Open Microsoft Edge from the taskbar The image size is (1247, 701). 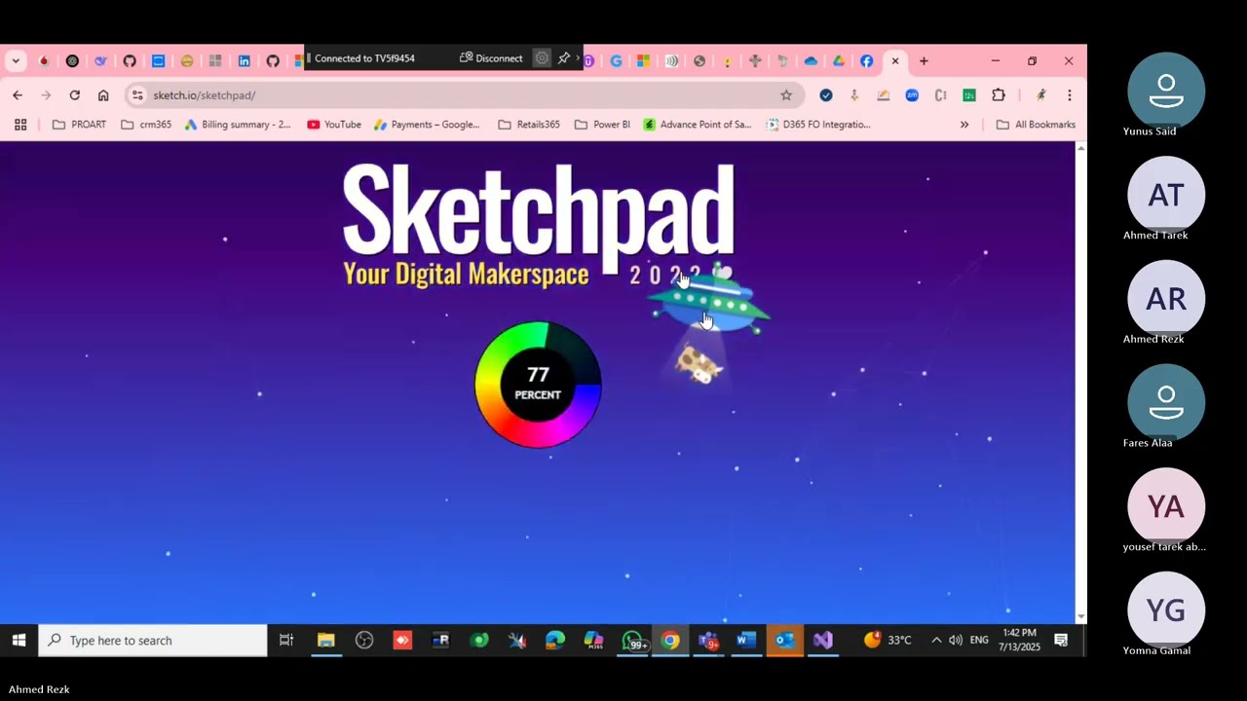tap(555, 640)
